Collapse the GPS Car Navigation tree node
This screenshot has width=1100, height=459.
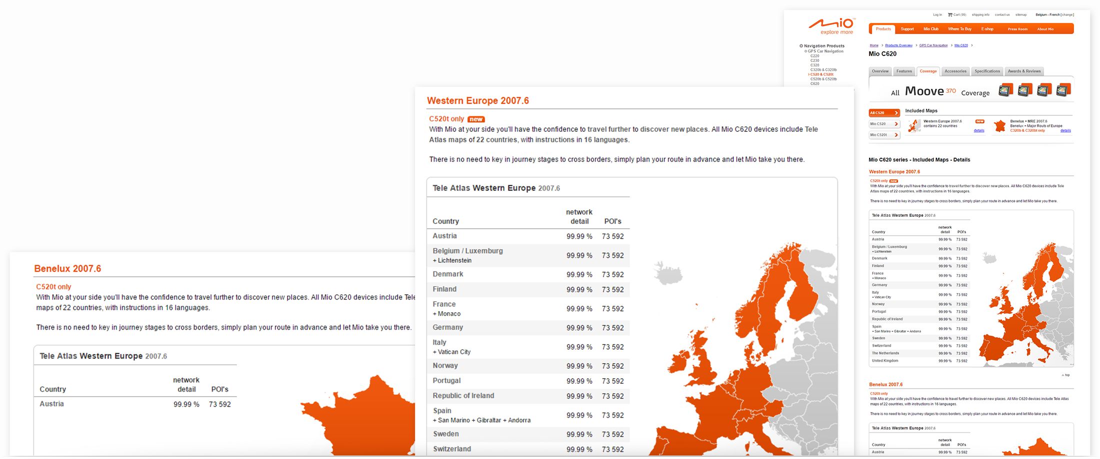pos(805,51)
